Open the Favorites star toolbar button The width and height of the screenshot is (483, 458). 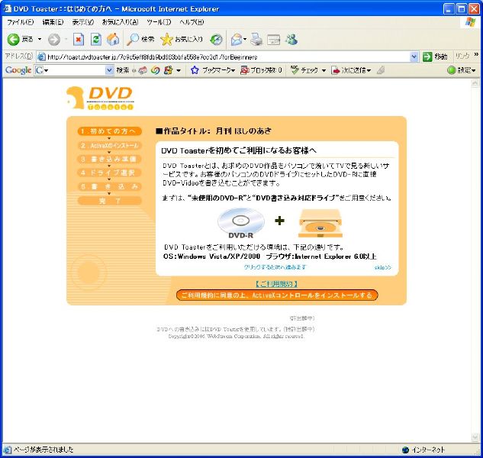182,39
